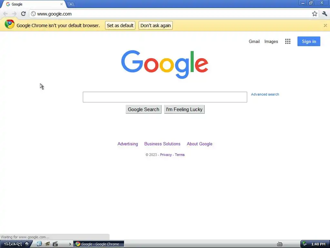
Task: Click the G favicon on the tab
Action: (x=8, y=4)
